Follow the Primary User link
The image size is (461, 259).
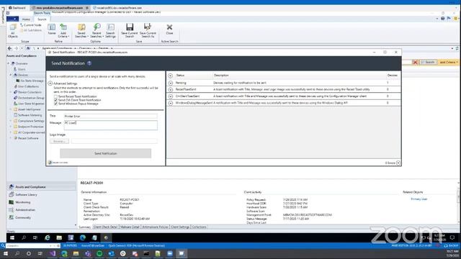tap(419, 199)
